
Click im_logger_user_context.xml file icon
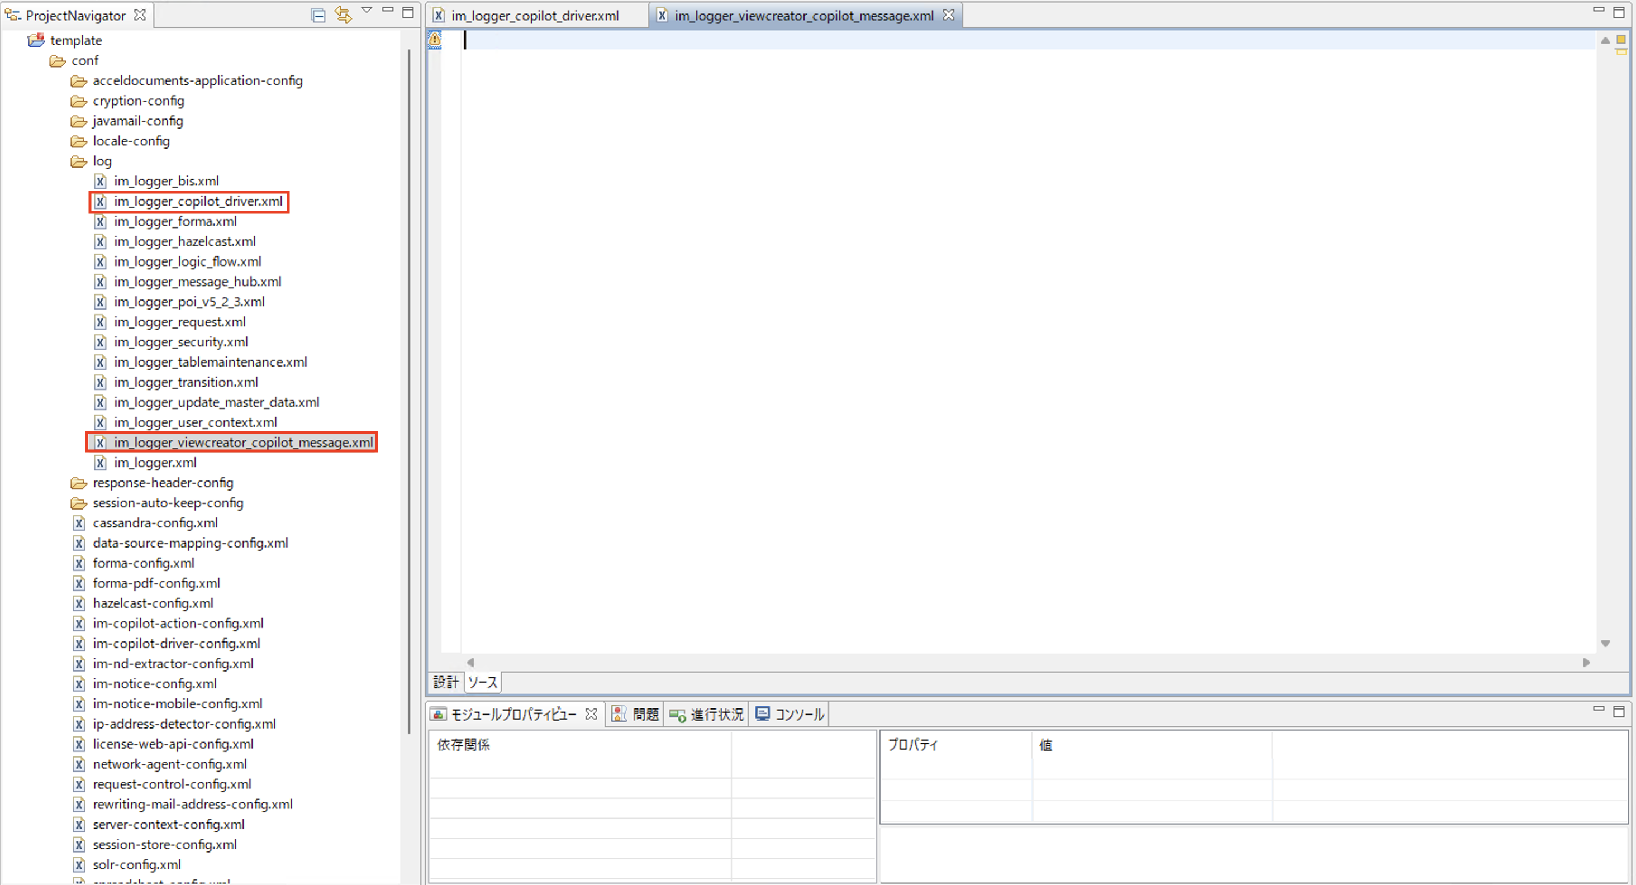point(101,423)
